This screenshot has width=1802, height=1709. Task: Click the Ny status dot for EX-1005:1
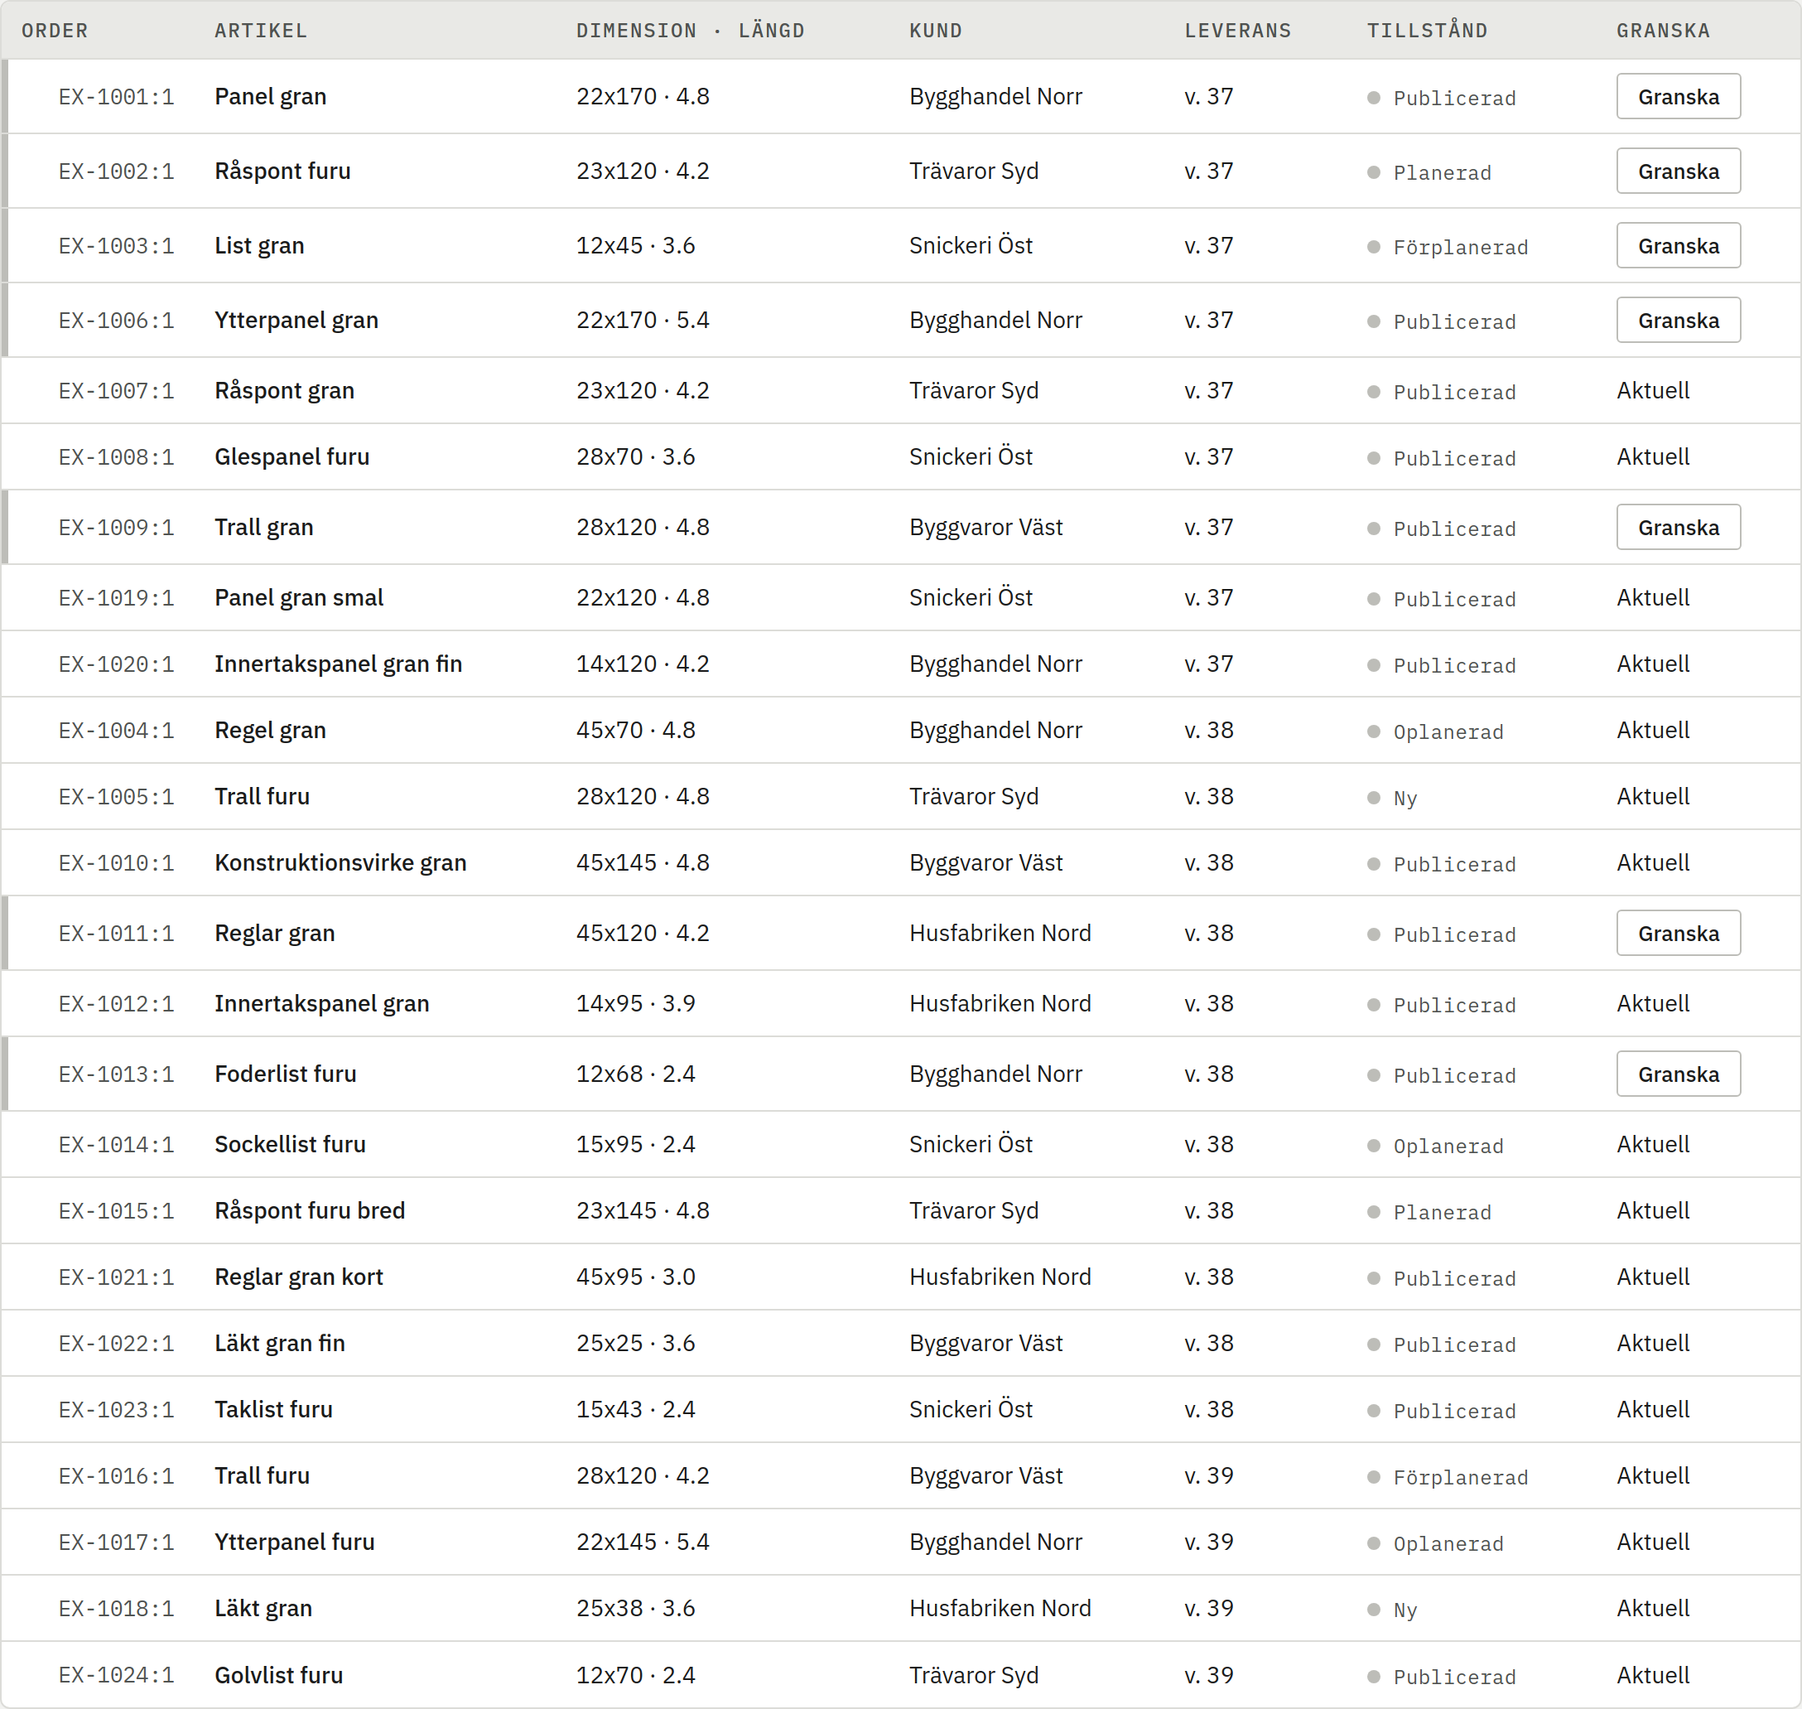(x=1373, y=797)
